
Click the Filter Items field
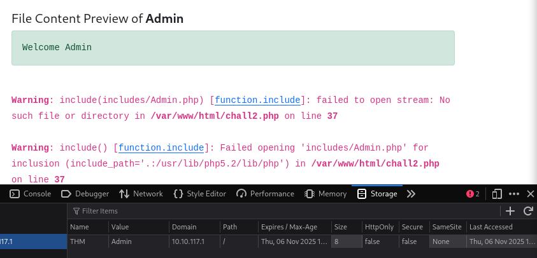284,211
